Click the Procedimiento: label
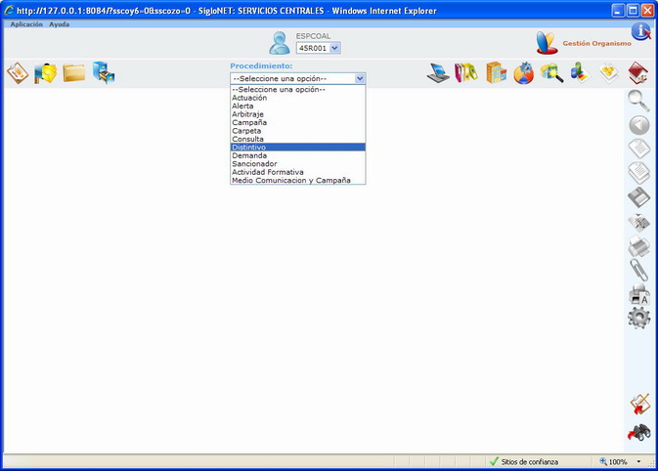The width and height of the screenshot is (658, 471). click(261, 65)
